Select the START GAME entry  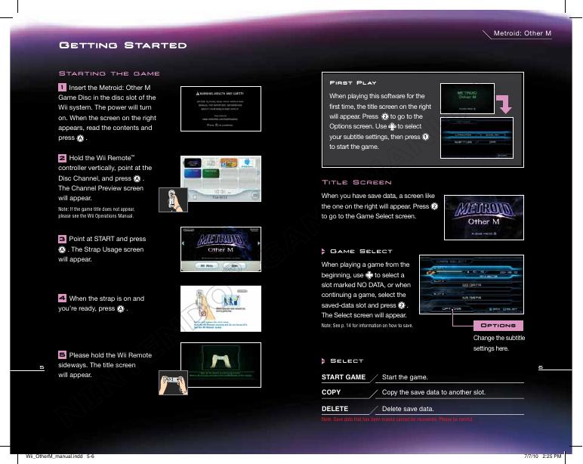click(x=344, y=377)
